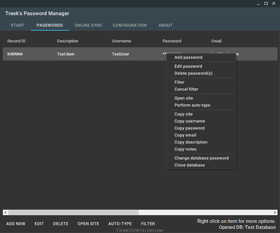Maximize the Password Manager window
Image resolution: width=280 pixels, height=233 pixels.
(x=266, y=4)
